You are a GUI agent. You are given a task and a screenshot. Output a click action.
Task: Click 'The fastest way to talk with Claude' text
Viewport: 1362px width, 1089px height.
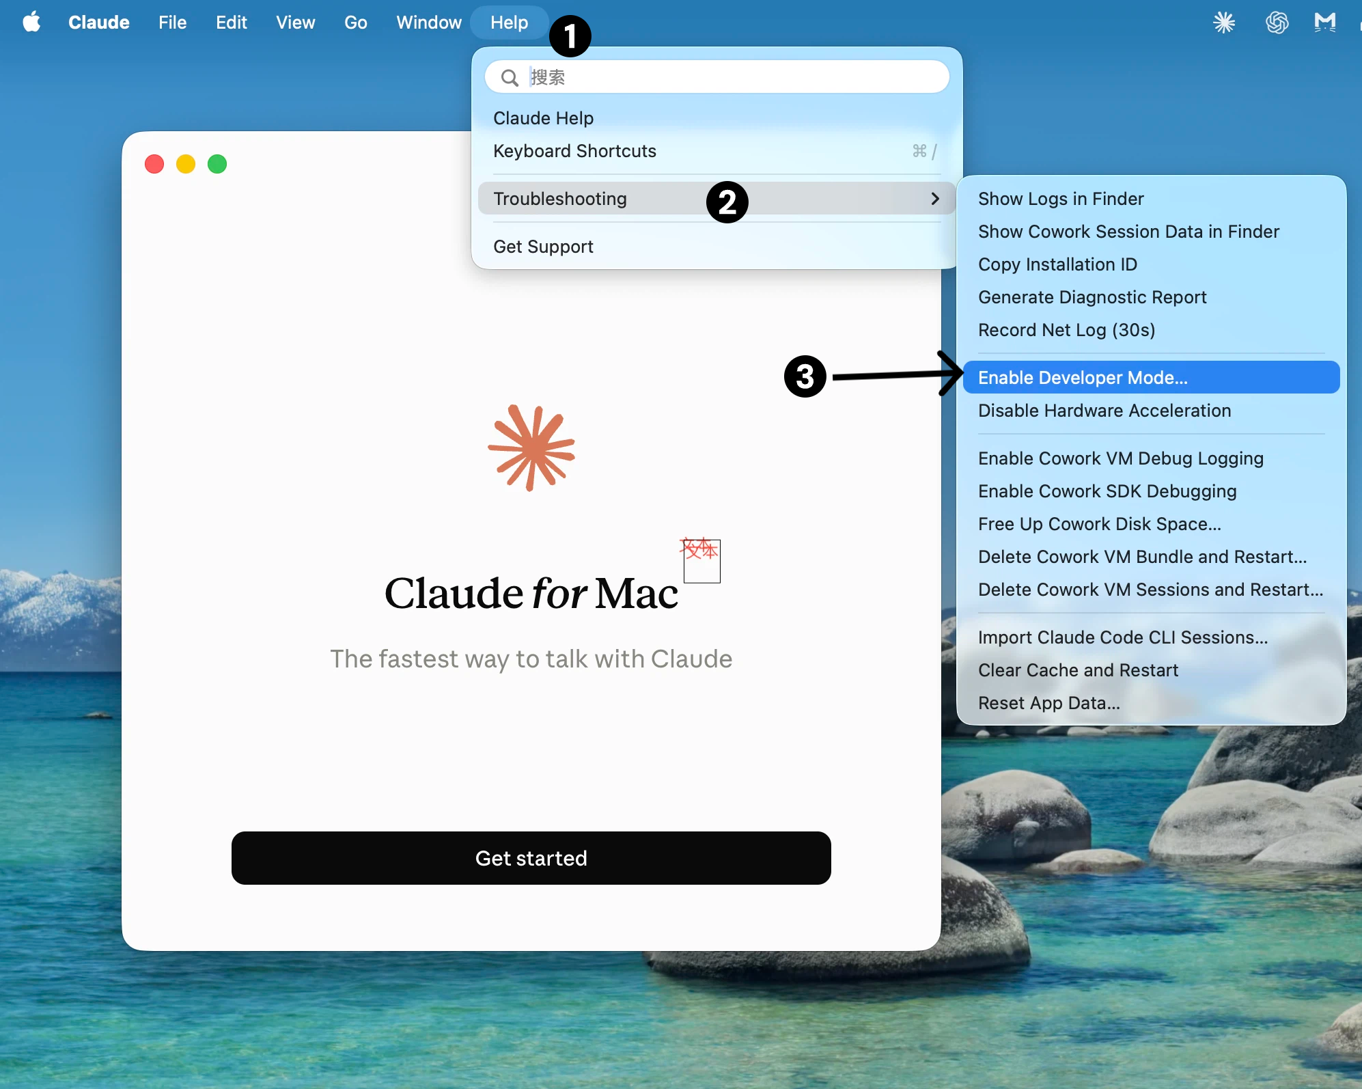(x=531, y=659)
